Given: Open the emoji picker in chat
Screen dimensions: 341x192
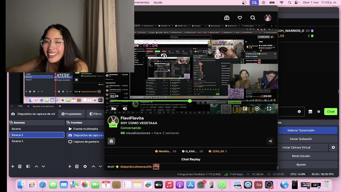Looking at the screenshot, I should coord(299,112).
